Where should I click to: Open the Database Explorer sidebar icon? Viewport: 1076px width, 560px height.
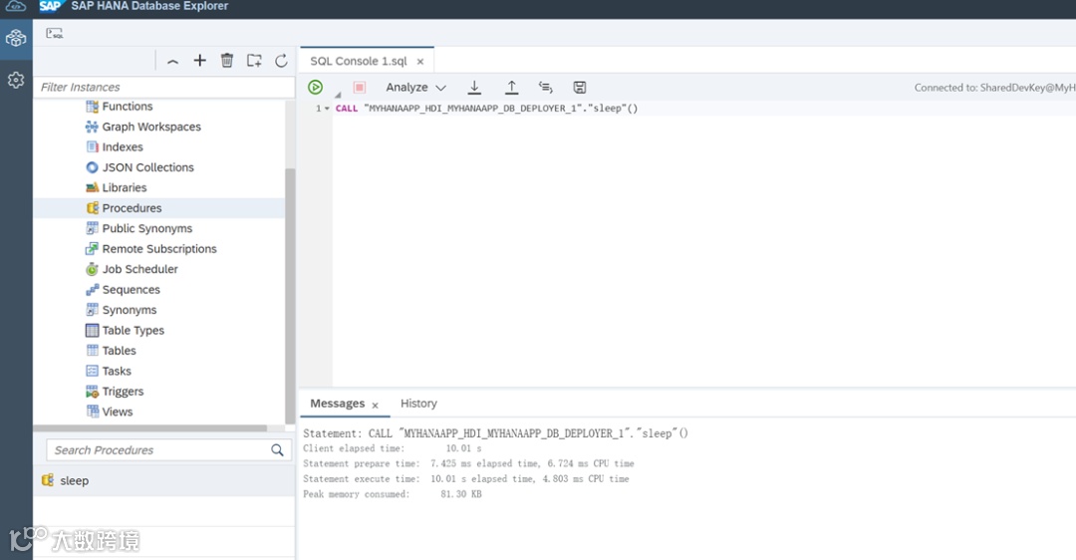[x=16, y=38]
